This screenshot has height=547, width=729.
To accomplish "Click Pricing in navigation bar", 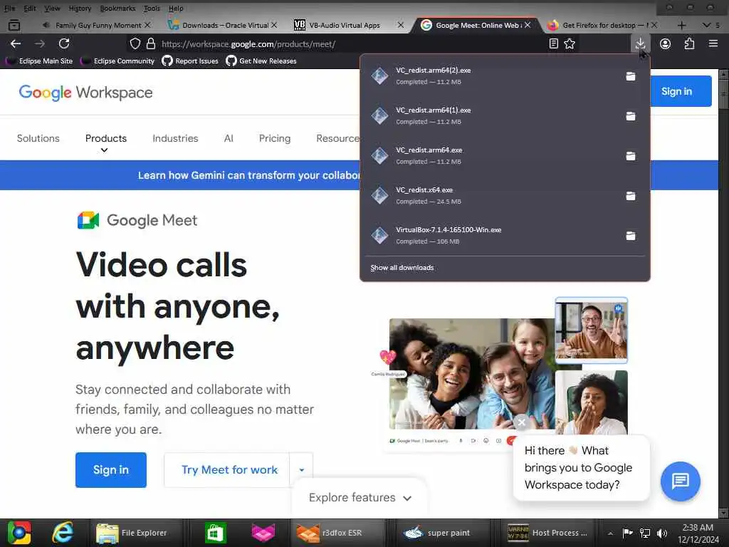I will 275,138.
